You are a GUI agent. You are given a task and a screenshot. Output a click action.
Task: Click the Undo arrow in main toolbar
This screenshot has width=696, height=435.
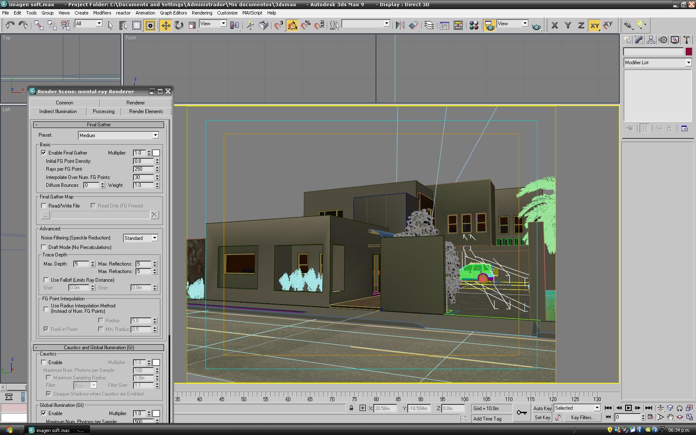pyautogui.click(x=10, y=25)
